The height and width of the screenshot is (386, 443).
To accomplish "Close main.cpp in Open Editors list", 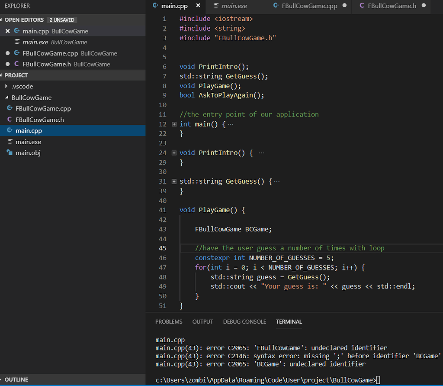I will click(x=7, y=31).
